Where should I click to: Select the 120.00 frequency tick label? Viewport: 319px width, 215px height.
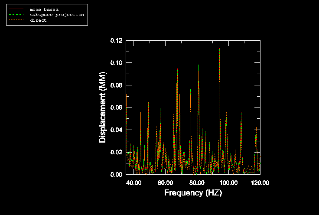pos(260,182)
